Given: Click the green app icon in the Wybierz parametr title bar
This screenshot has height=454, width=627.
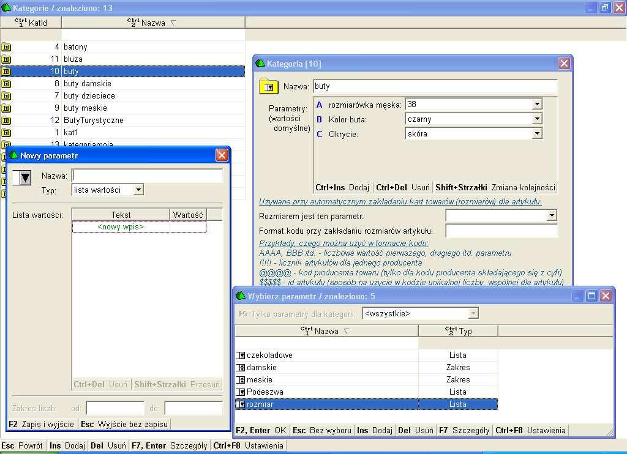Looking at the screenshot, I should pyautogui.click(x=241, y=296).
